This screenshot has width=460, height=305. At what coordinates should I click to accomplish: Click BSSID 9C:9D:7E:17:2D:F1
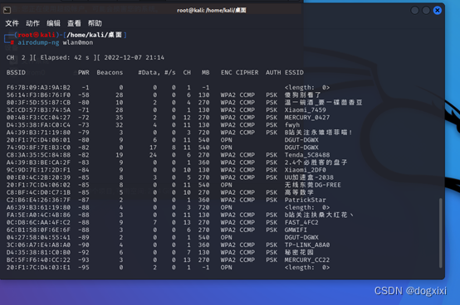click(38, 170)
